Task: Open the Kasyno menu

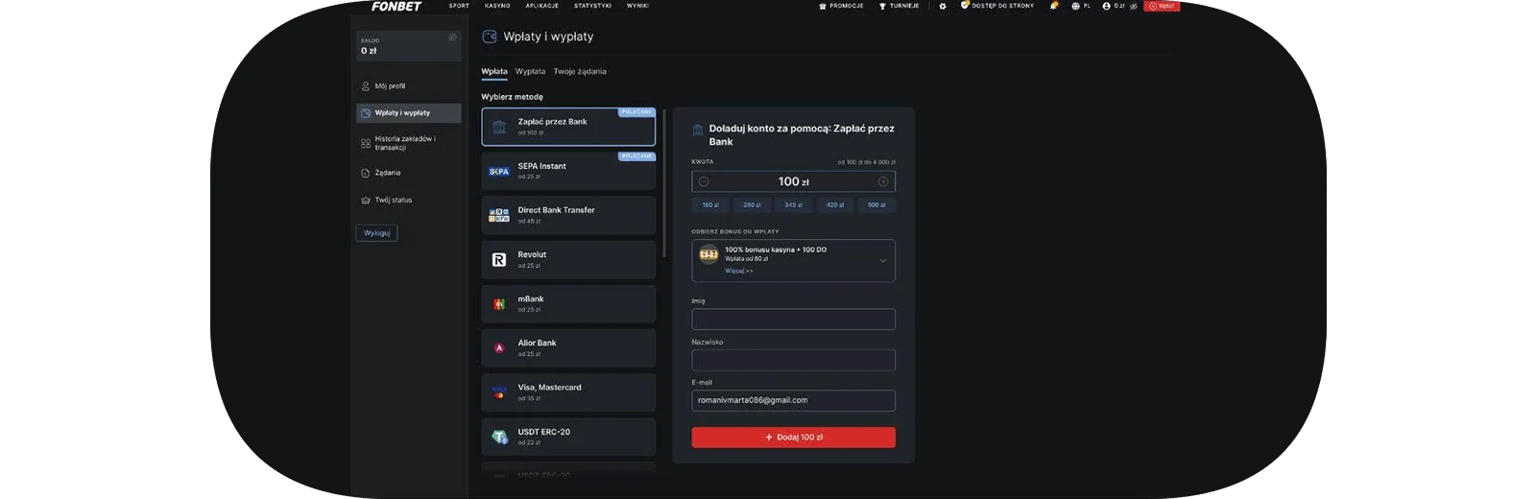Action: [497, 6]
